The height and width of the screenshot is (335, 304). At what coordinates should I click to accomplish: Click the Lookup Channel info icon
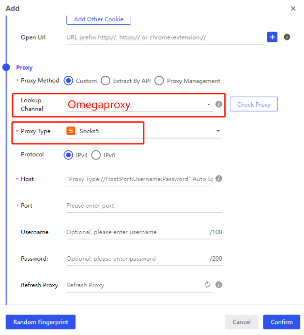click(218, 104)
